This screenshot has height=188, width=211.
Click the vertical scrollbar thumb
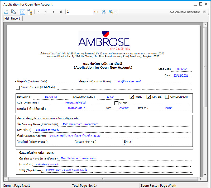point(205,67)
